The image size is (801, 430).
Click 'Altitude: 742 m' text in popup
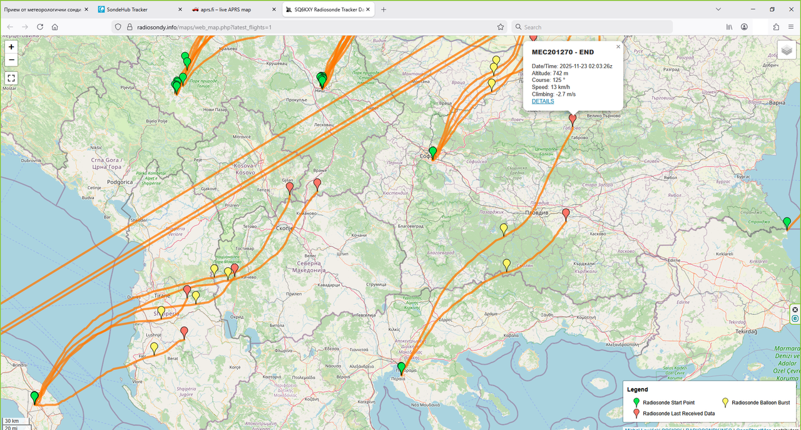point(550,73)
